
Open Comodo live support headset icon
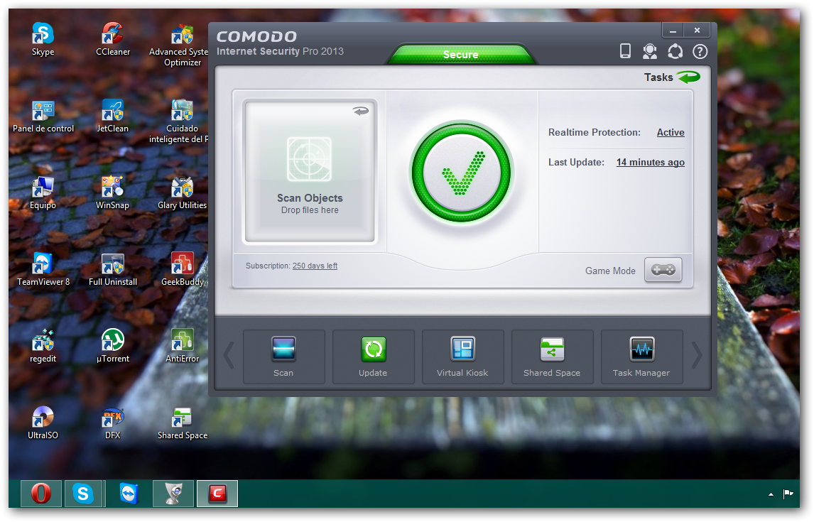click(650, 51)
